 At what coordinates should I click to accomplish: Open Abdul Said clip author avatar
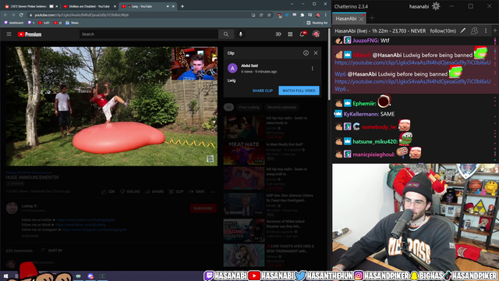click(x=232, y=68)
